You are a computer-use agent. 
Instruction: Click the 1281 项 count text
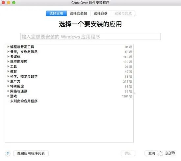(127, 96)
